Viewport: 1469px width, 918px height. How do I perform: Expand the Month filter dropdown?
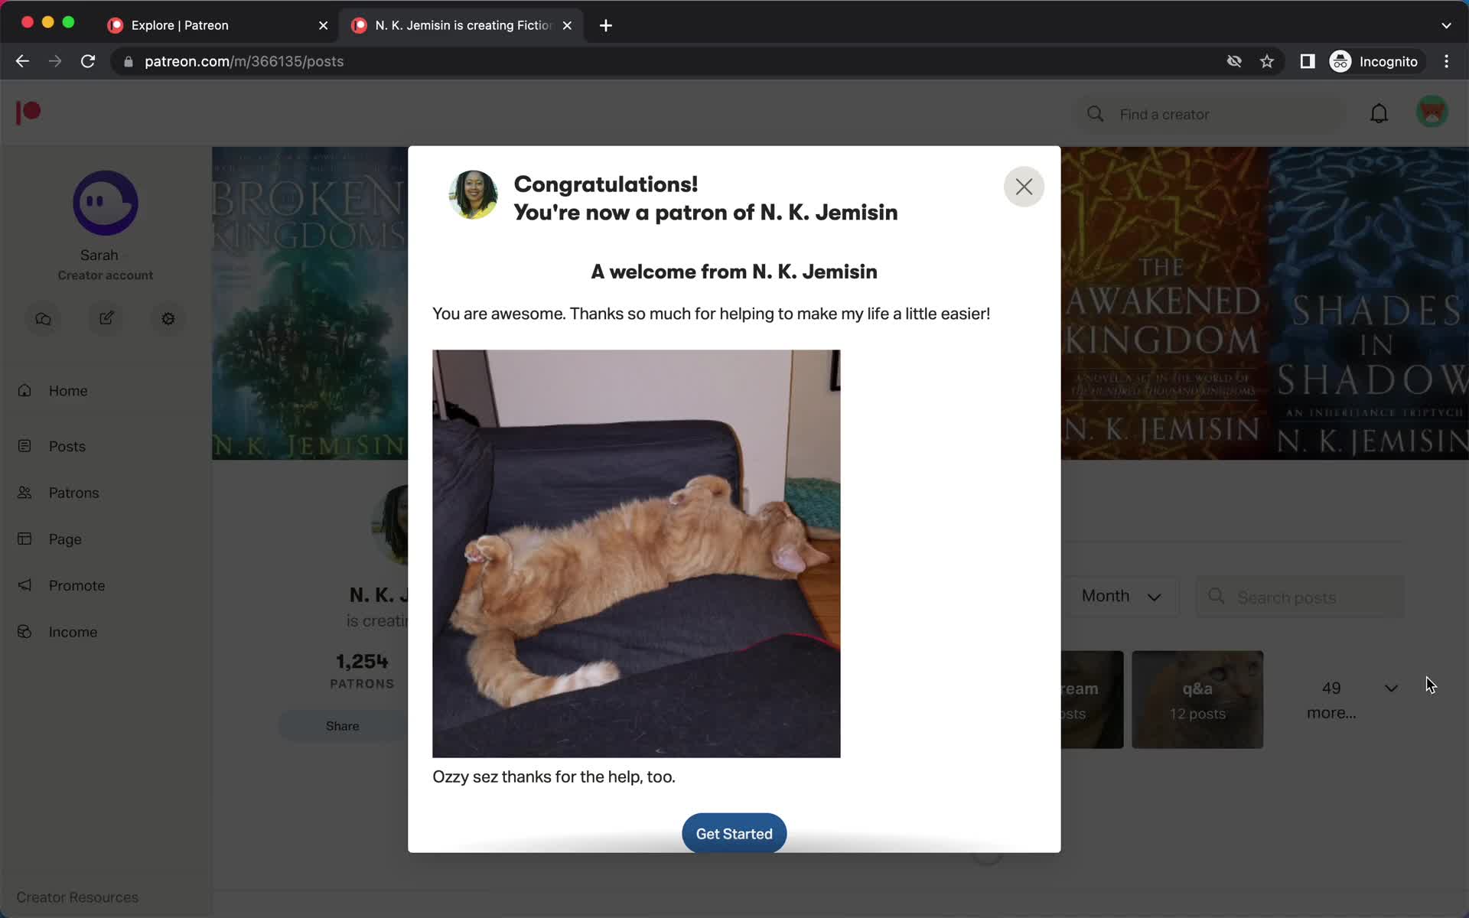(x=1123, y=597)
